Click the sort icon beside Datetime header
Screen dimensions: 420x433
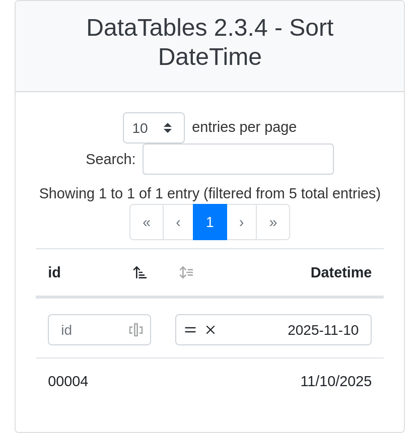pyautogui.click(x=186, y=272)
